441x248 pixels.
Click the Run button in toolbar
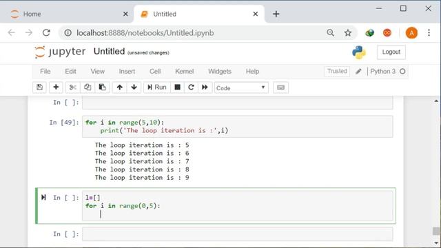(x=157, y=87)
